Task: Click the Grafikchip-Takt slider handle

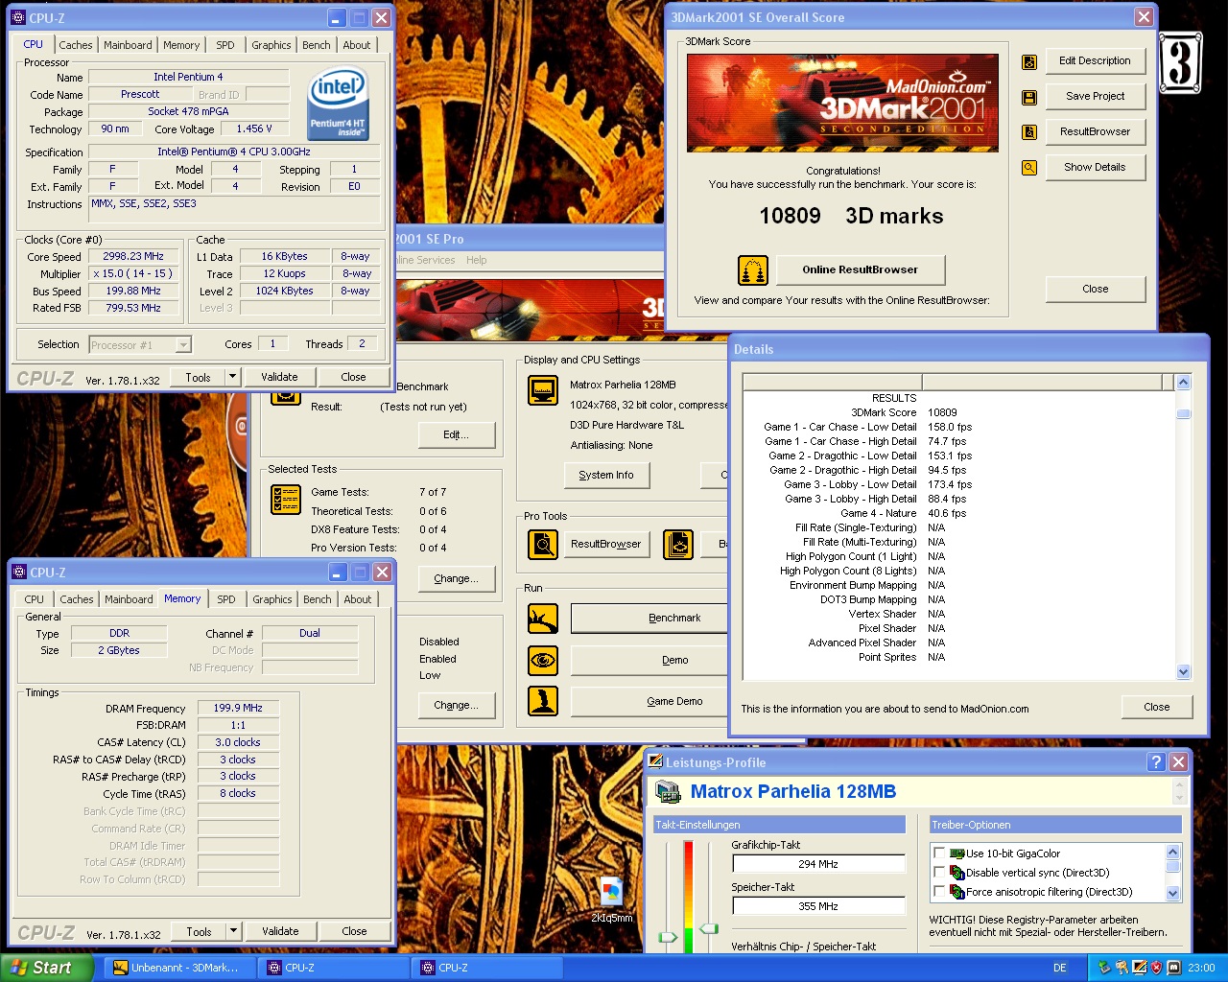Action: click(x=668, y=937)
